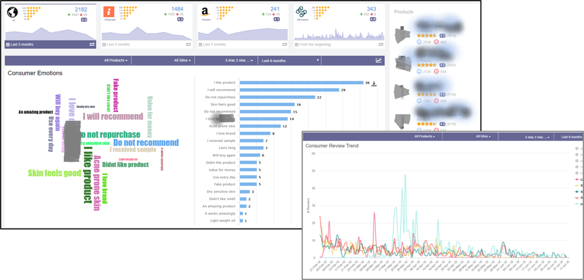Click 'Skin feels good' in word cloud
The width and height of the screenshot is (584, 280).
(54, 173)
